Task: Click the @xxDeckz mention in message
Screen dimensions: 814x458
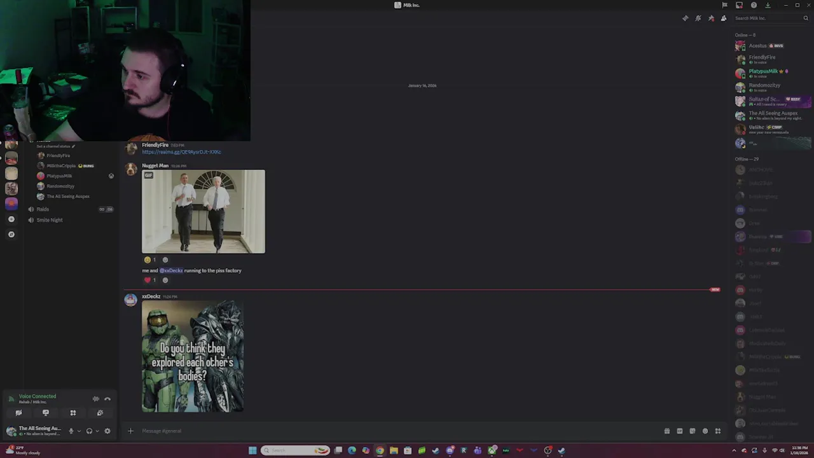Action: (171, 270)
